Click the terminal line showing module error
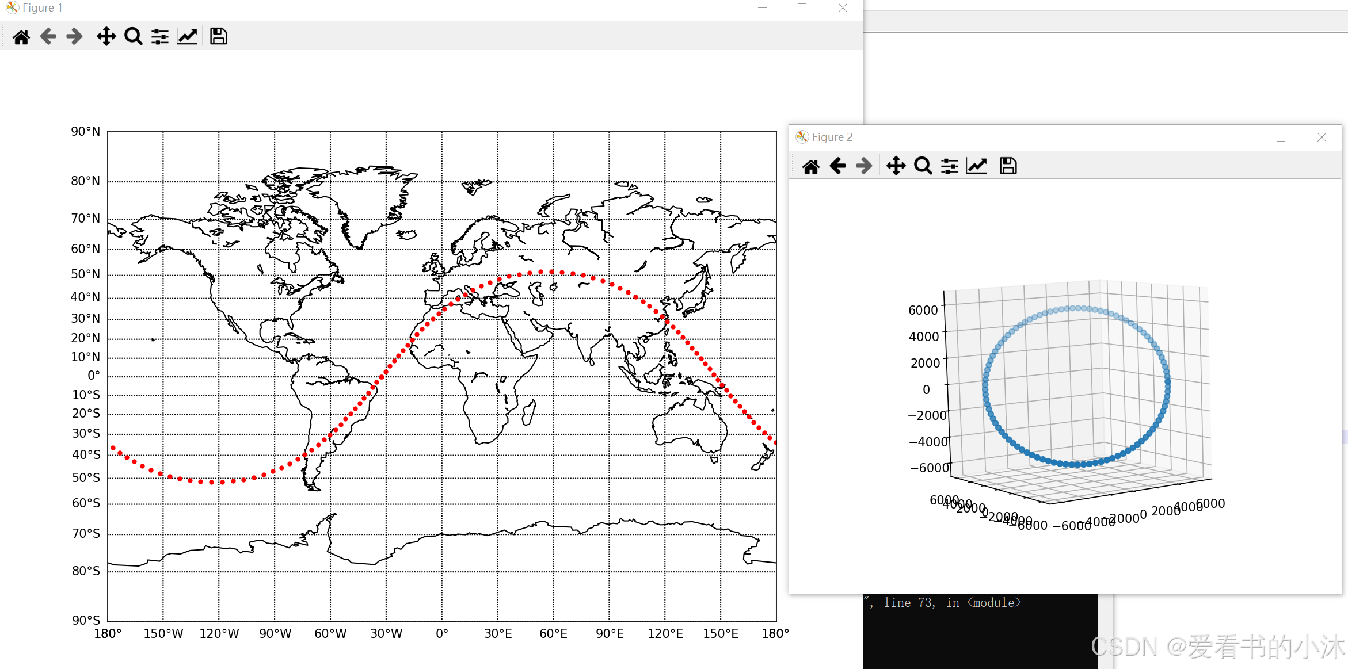The image size is (1348, 669). click(x=944, y=602)
